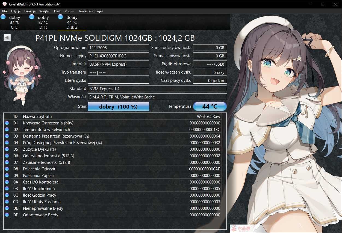The image size is (342, 233).
Task: Select 'Próg Dostępnej Przestrzeni Rezerwowej (%)' row
Action: (113, 142)
